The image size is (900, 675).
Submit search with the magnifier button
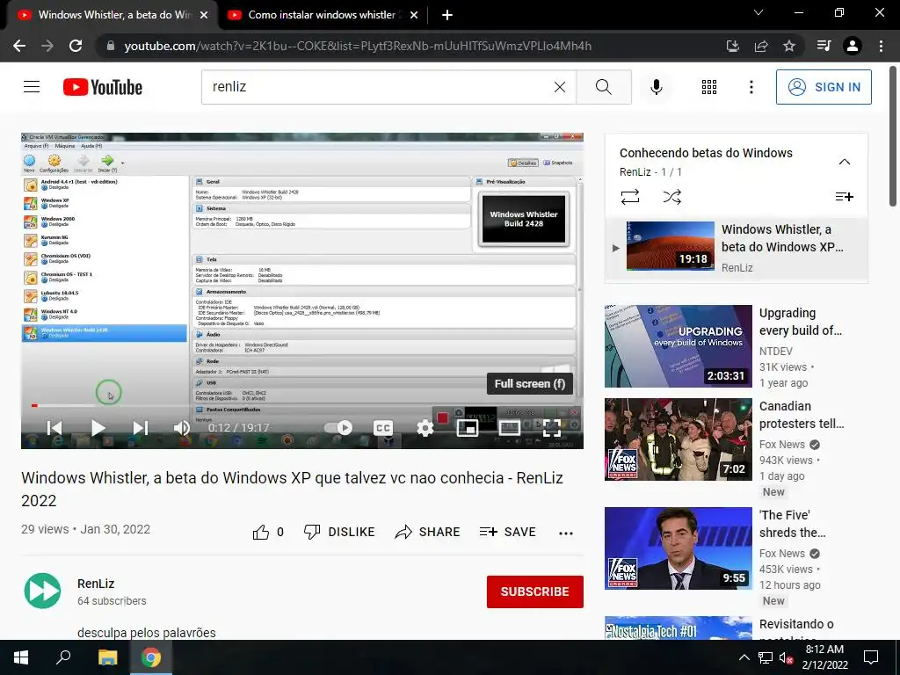tap(603, 87)
